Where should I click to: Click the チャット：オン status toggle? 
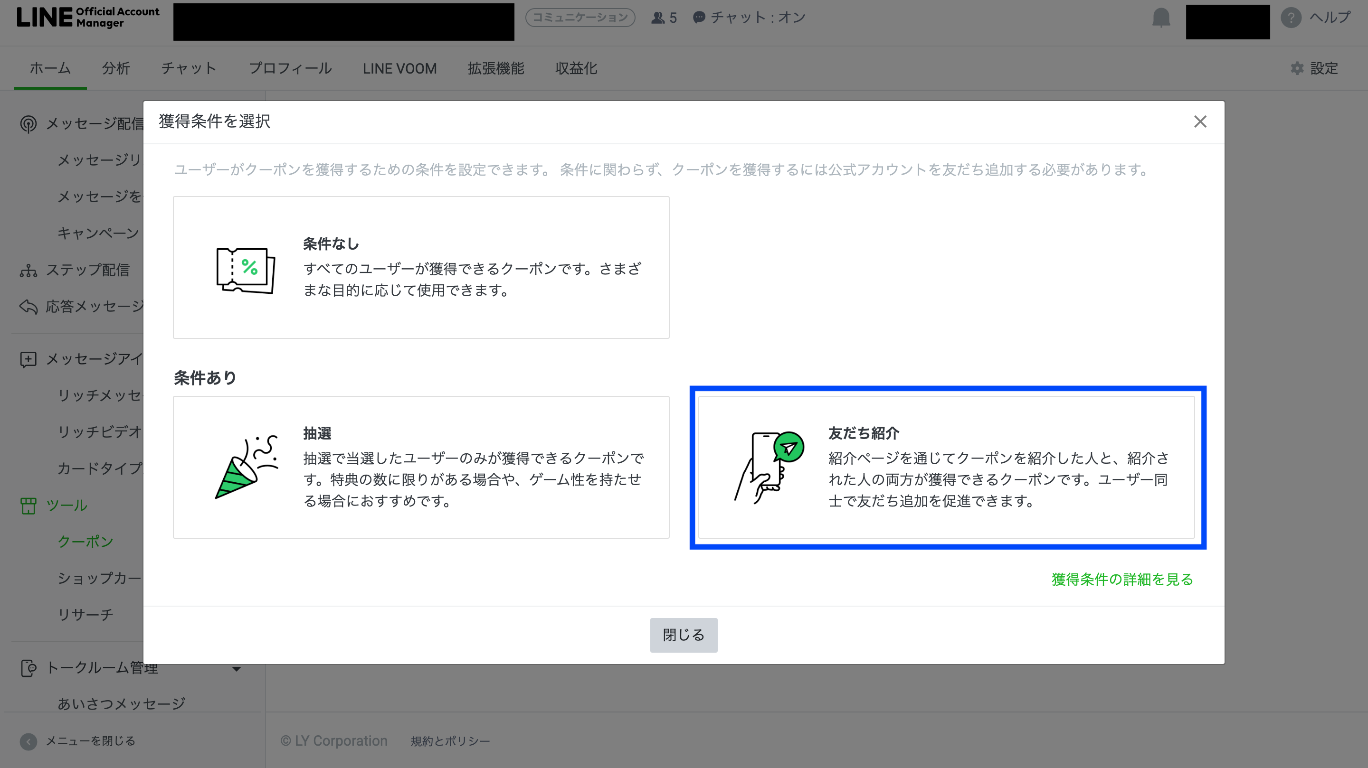click(750, 18)
